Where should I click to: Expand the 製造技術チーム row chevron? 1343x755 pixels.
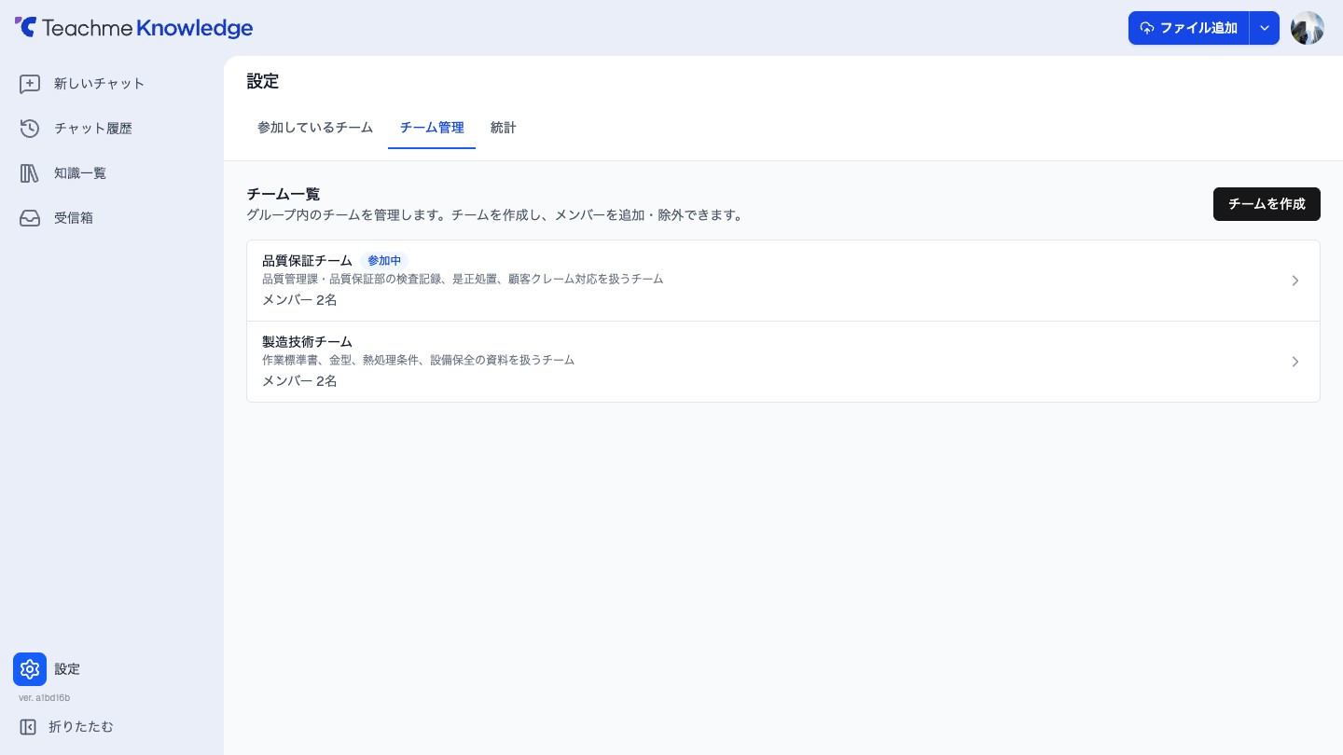(1295, 362)
